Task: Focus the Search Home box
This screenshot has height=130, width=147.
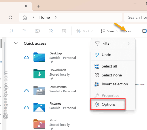Action: [x=136, y=17]
